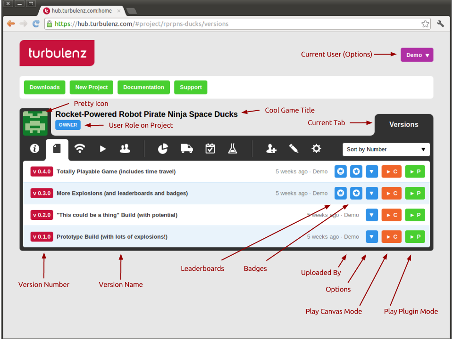Select 'Totally Playable Game (includes time travel)'

tap(116, 171)
